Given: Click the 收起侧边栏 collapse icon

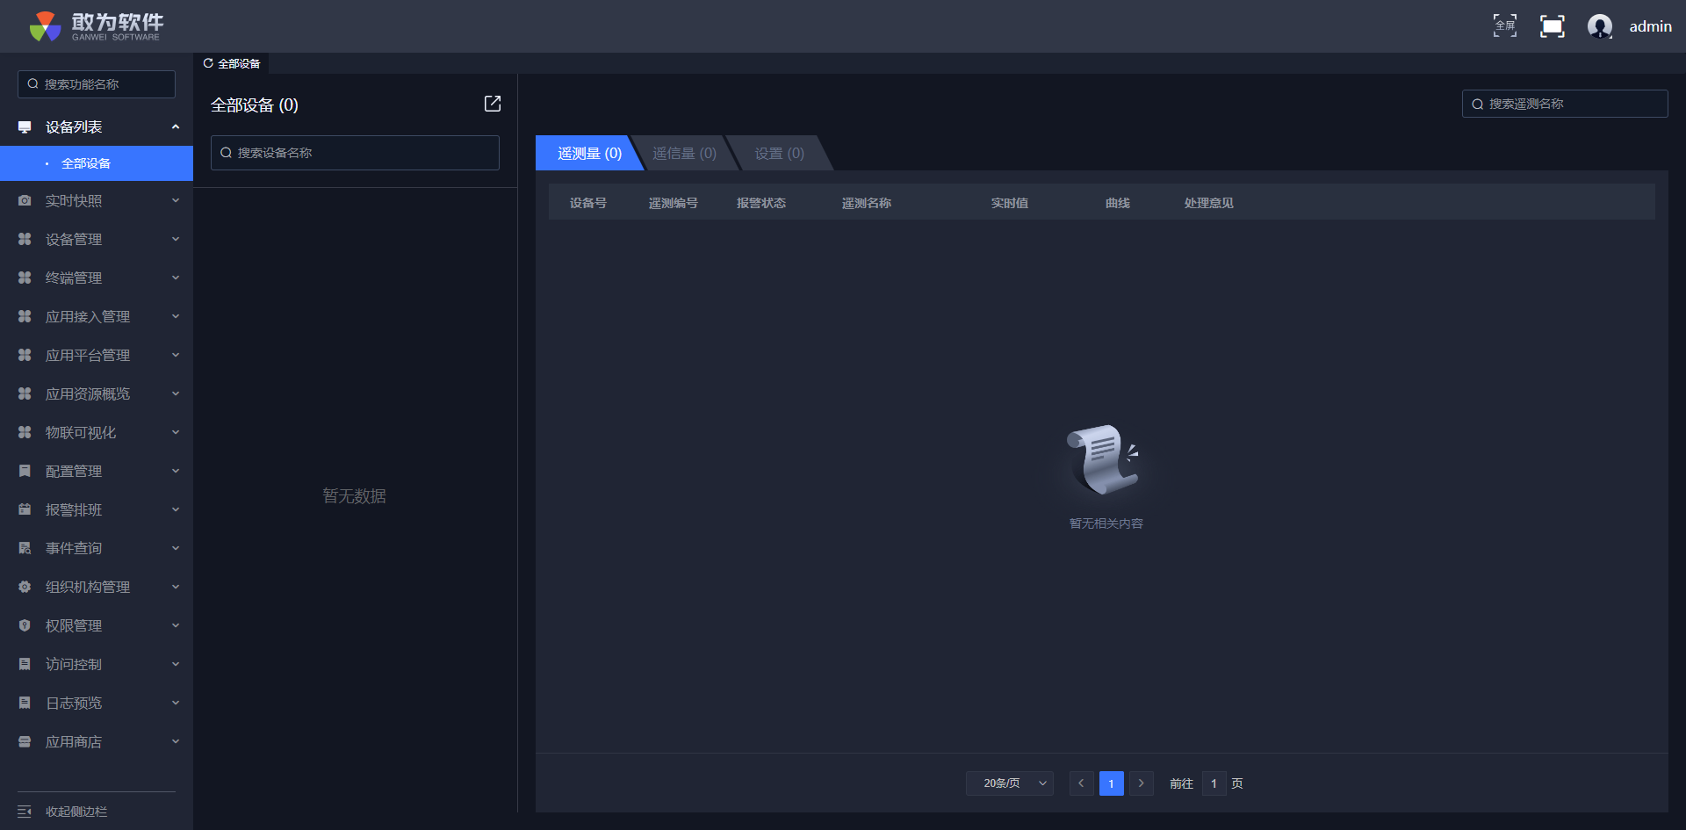Looking at the screenshot, I should tap(25, 812).
